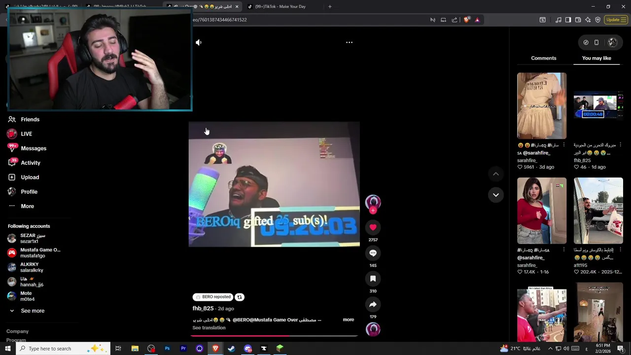This screenshot has width=631, height=355.
Task: Click See translation under caption
Action: click(x=209, y=328)
